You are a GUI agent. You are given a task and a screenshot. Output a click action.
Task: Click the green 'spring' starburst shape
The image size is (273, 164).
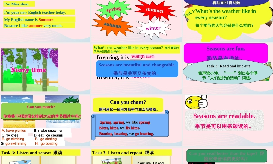tap(114, 9)
